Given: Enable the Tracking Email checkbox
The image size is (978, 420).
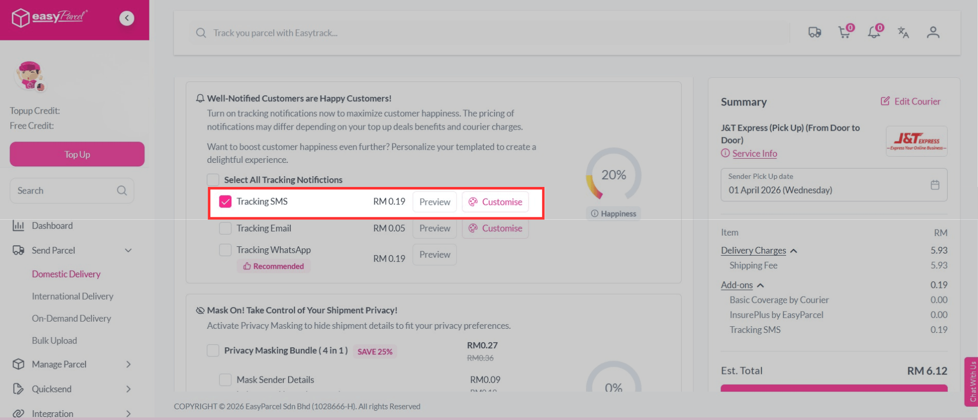Looking at the screenshot, I should coord(225,228).
